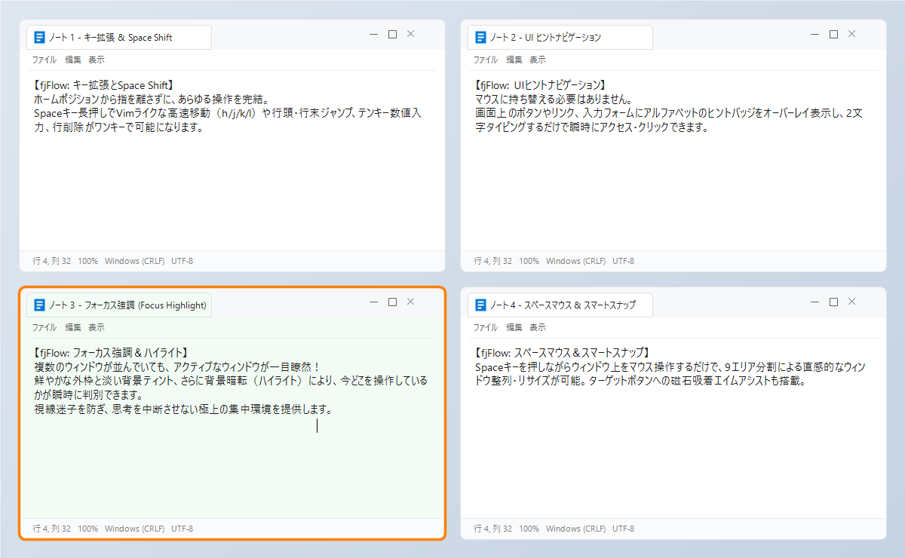Click the document icon in Note 3 tab
Image resolution: width=905 pixels, height=558 pixels.
(39, 305)
